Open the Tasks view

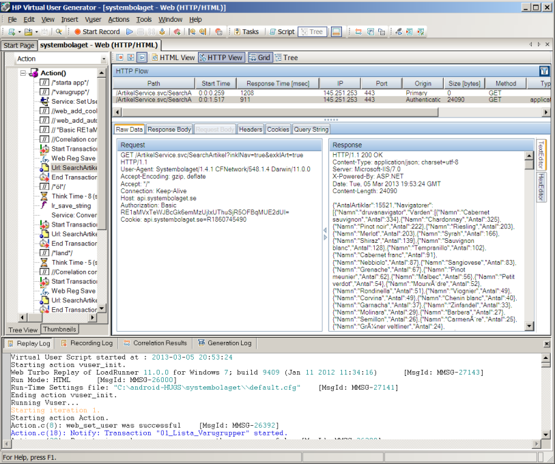[246, 32]
